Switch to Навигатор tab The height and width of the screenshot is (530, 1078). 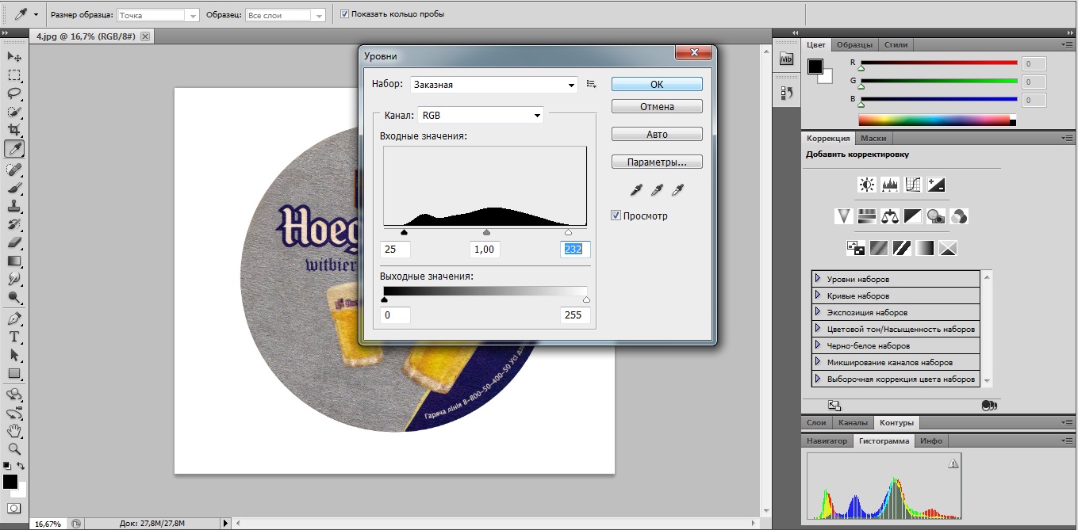[x=827, y=440]
